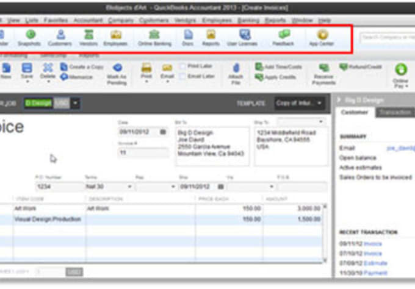Open the App Center icon
The image size is (415, 289).
pyautogui.click(x=322, y=38)
